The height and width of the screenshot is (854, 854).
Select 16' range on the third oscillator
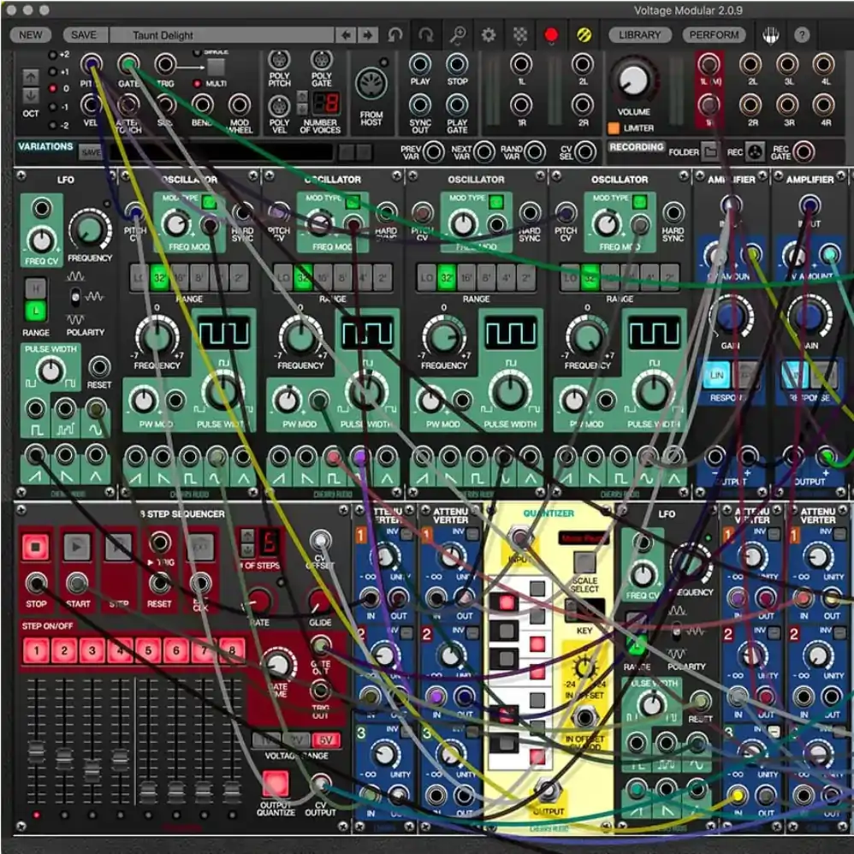[x=466, y=278]
